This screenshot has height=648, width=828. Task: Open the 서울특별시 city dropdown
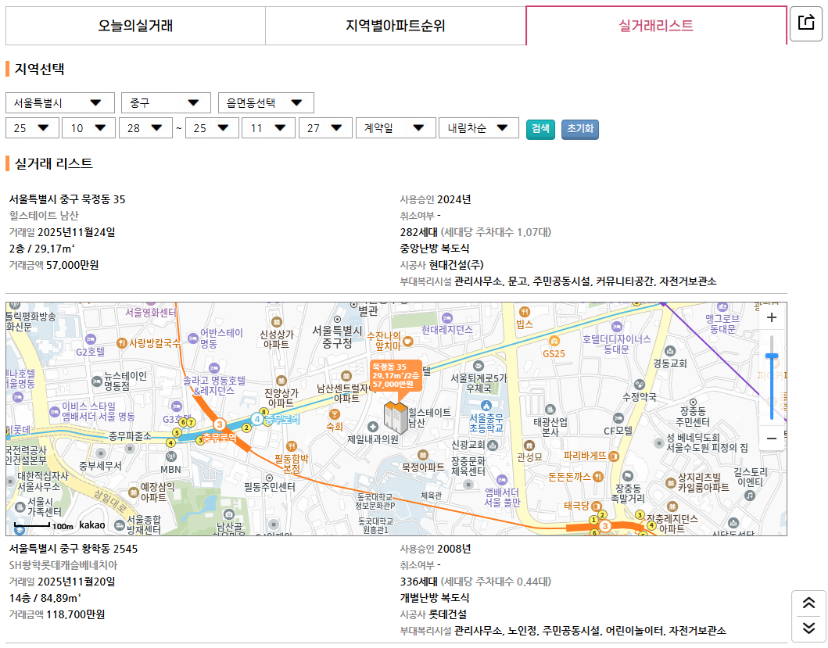tap(59, 103)
